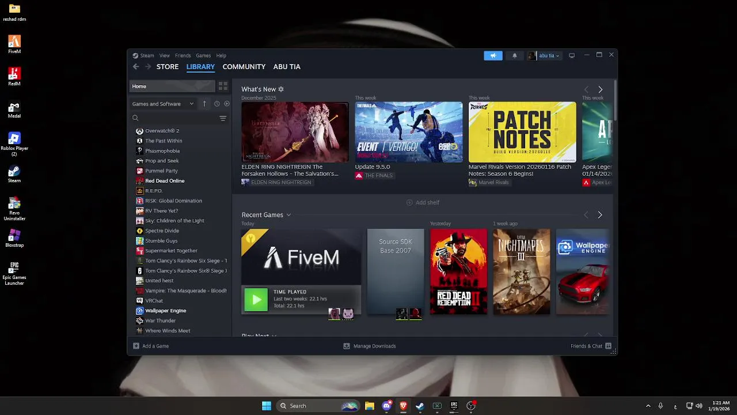
Task: Click the library search field
Action: click(173, 118)
